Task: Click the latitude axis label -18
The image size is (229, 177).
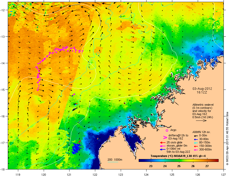Action: click(x=3, y=169)
